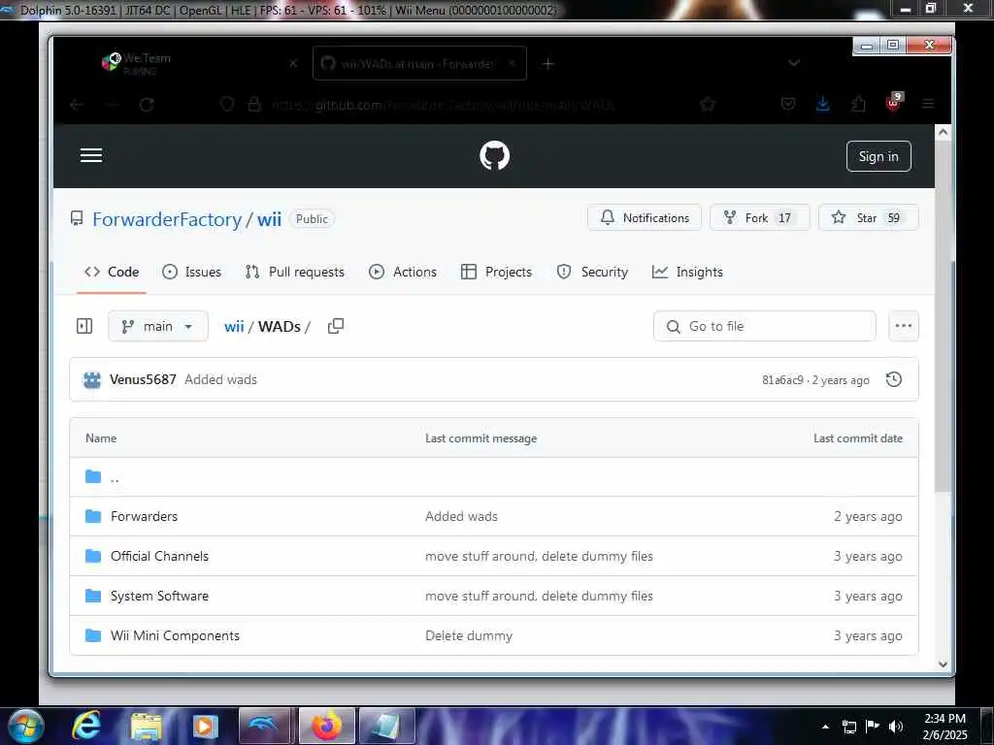
Task: Click the page scrollbar up arrow
Action: [943, 132]
